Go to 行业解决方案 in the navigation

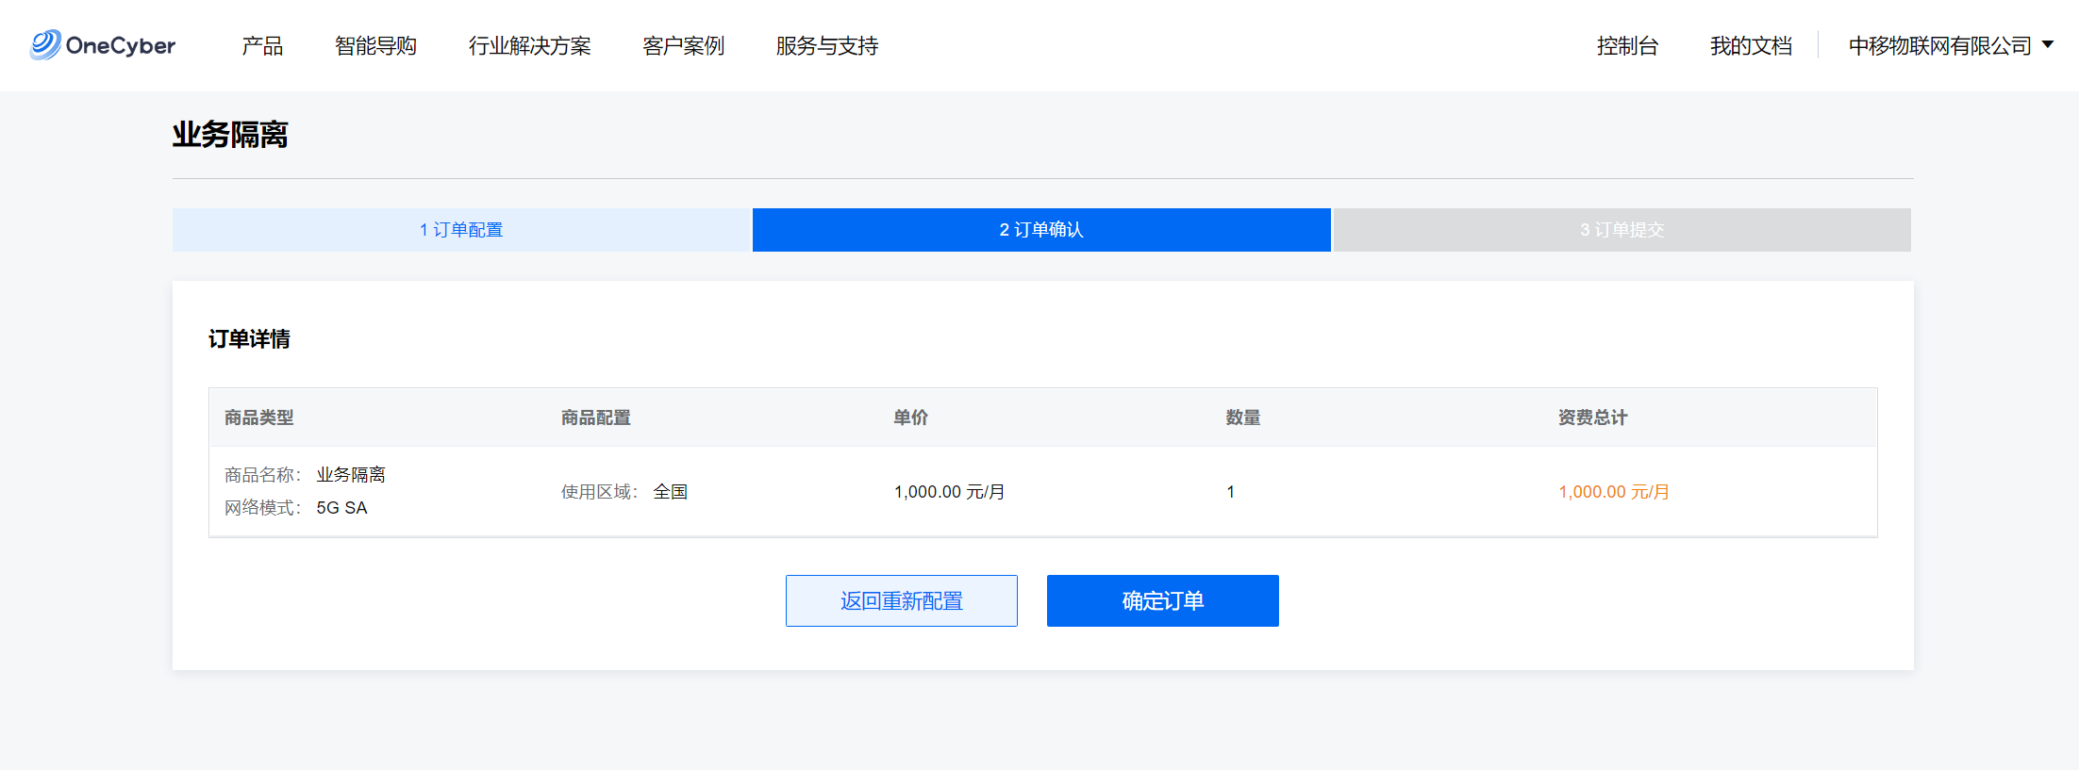click(529, 46)
